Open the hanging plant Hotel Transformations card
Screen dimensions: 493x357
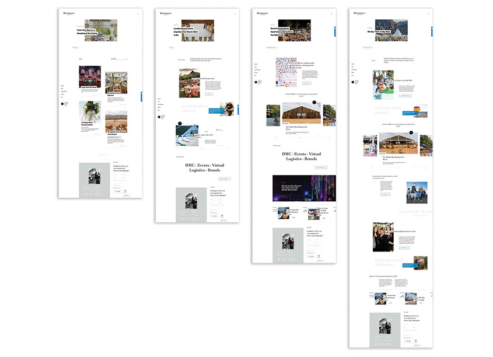(90, 111)
